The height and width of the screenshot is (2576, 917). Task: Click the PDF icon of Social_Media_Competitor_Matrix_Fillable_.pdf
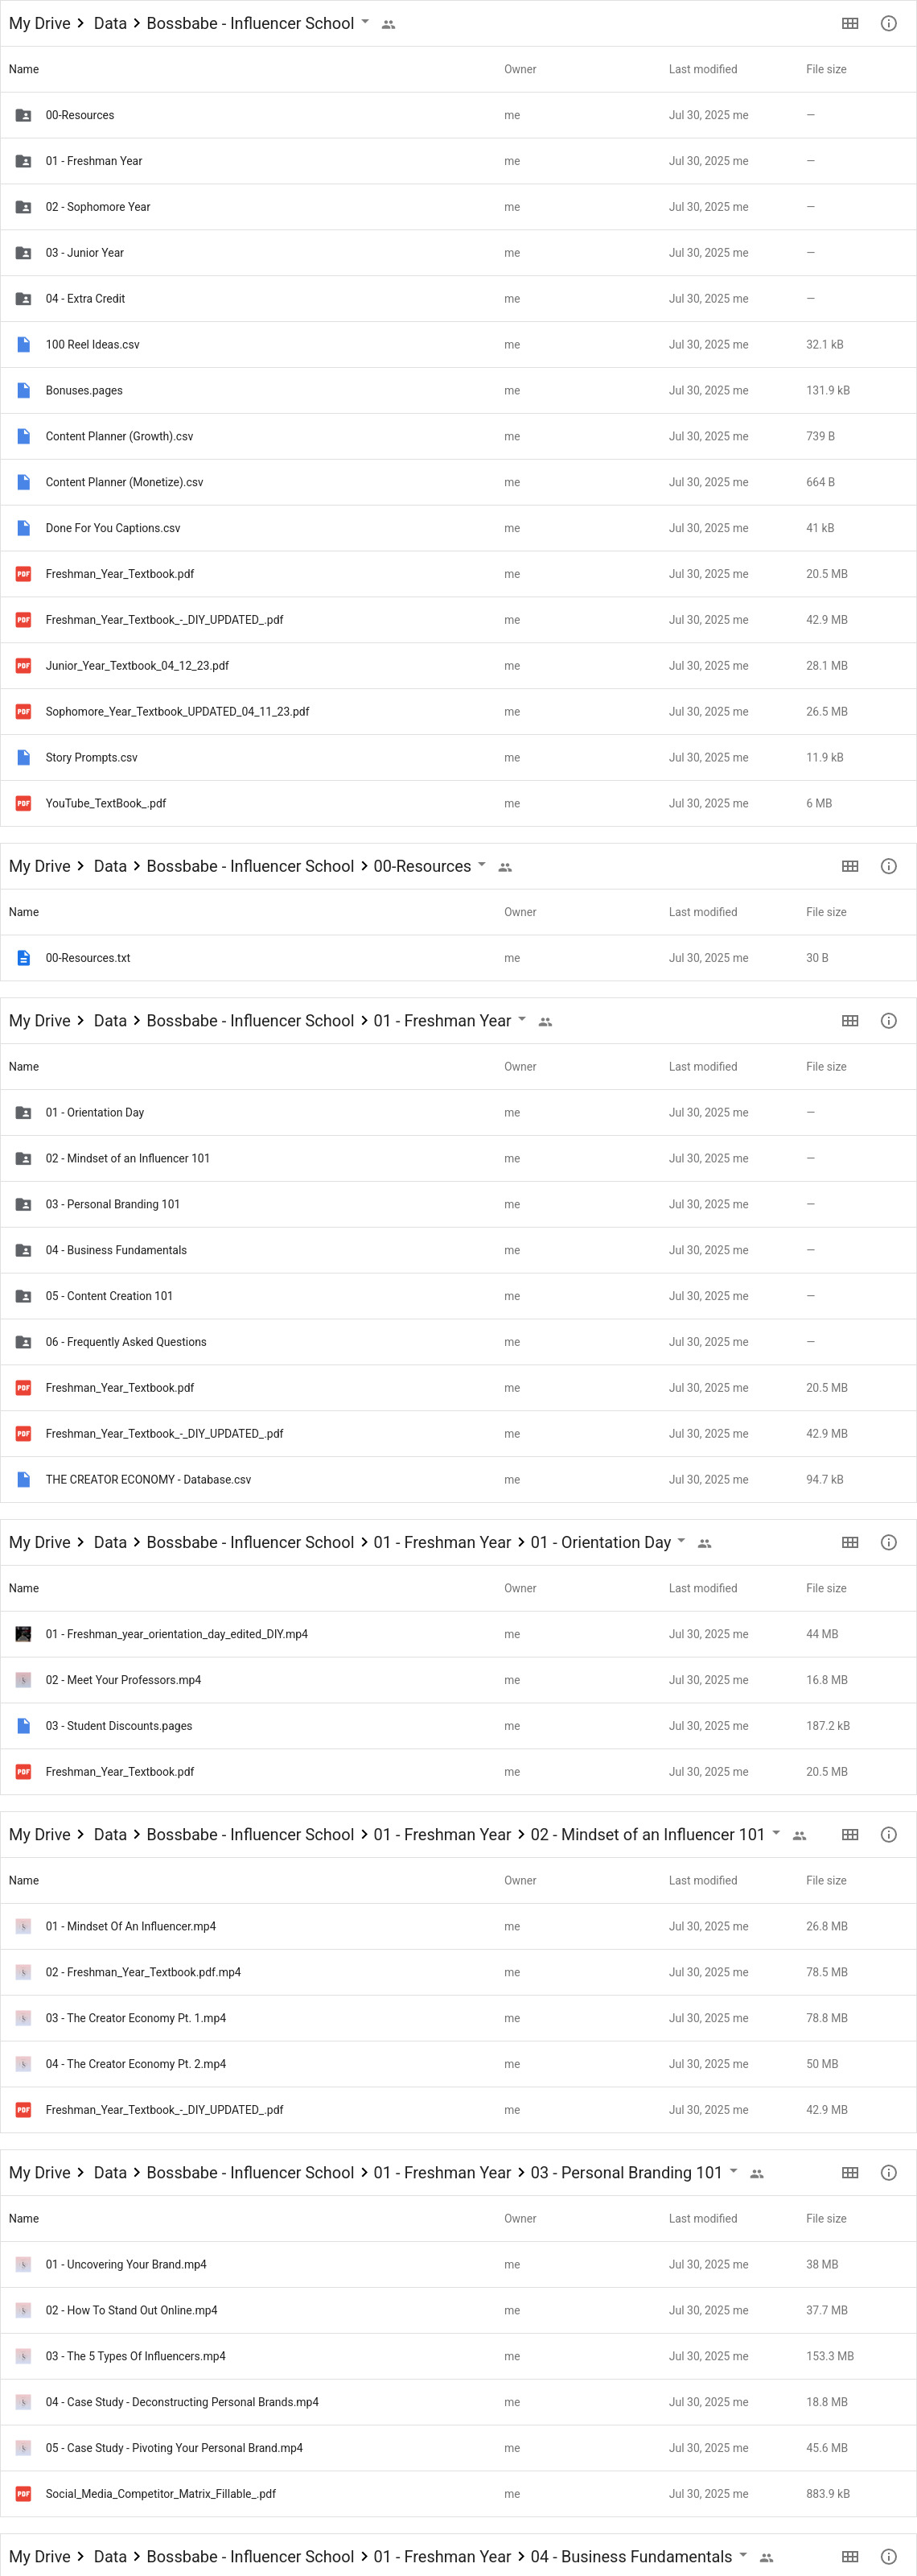(23, 2494)
